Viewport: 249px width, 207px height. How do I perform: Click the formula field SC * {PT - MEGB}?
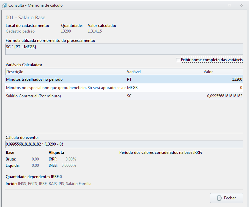[124, 49]
